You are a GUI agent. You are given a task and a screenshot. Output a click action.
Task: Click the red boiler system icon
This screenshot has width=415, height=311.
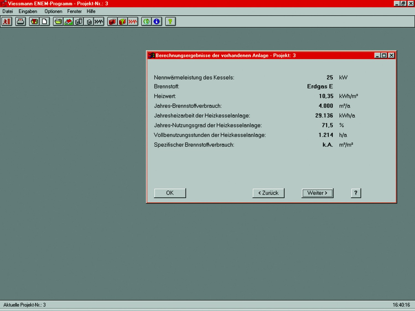coord(112,22)
